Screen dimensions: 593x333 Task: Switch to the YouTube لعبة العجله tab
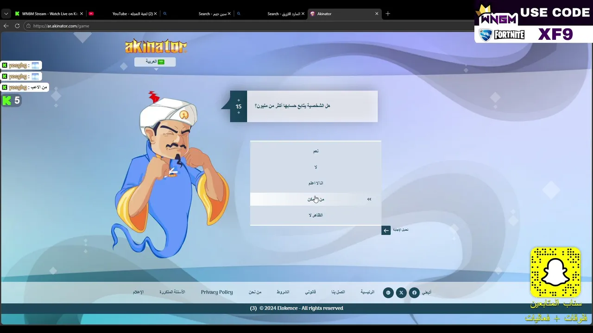pyautogui.click(x=123, y=14)
